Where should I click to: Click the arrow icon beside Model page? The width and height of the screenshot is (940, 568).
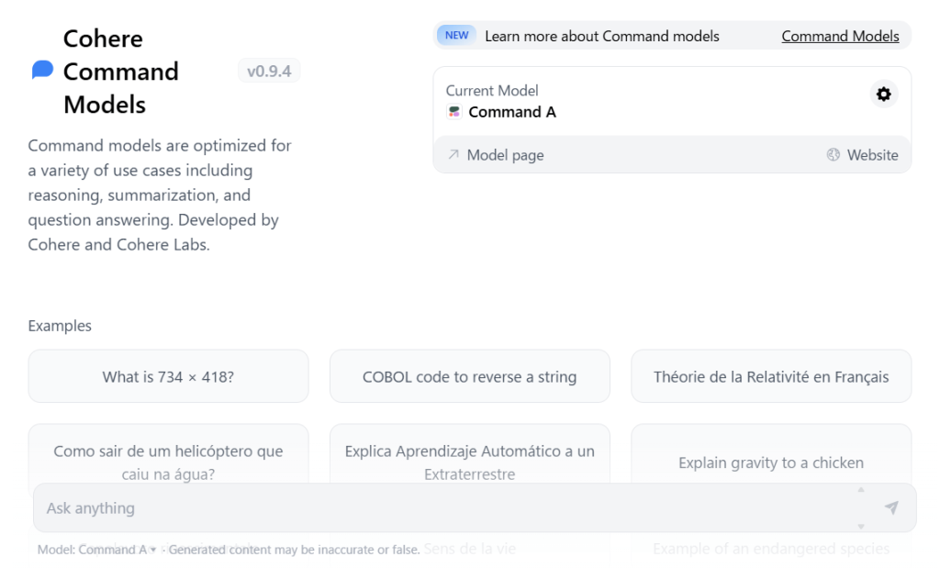[x=453, y=155]
